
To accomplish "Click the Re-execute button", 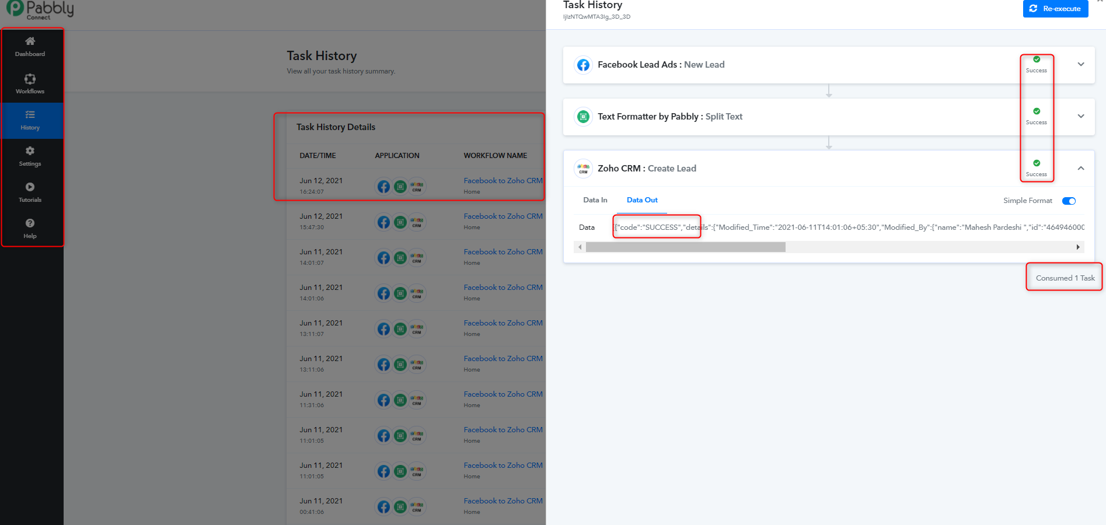I will coord(1055,9).
